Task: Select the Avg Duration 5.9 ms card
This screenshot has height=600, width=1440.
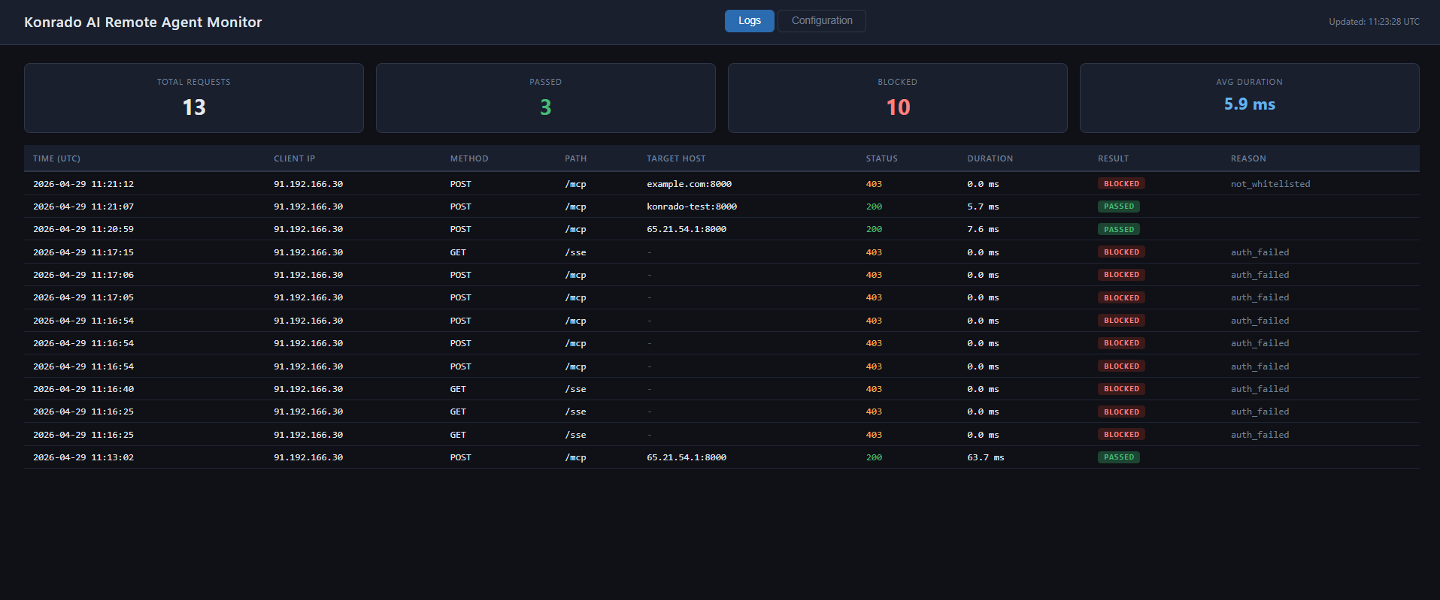Action: coord(1250,98)
